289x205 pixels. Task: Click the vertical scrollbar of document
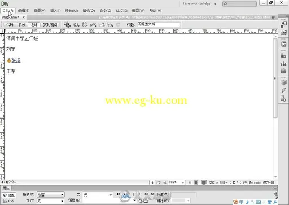coord(275,78)
